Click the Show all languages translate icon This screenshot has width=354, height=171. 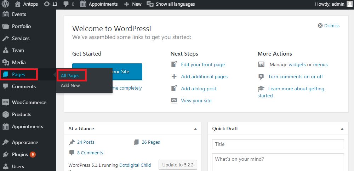pyautogui.click(x=150, y=4)
